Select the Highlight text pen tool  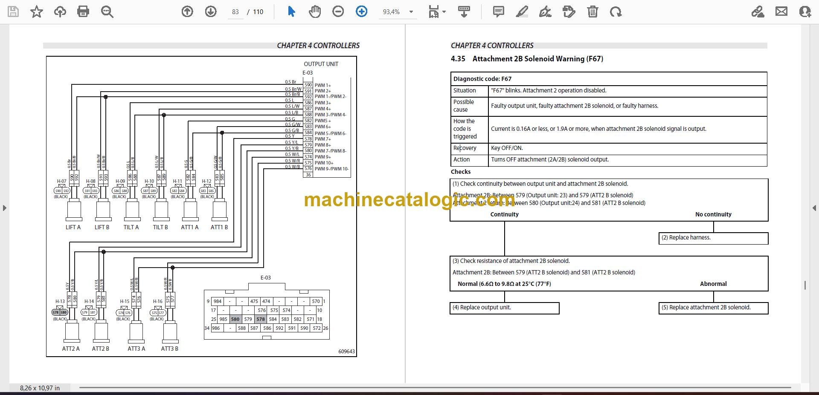click(522, 12)
